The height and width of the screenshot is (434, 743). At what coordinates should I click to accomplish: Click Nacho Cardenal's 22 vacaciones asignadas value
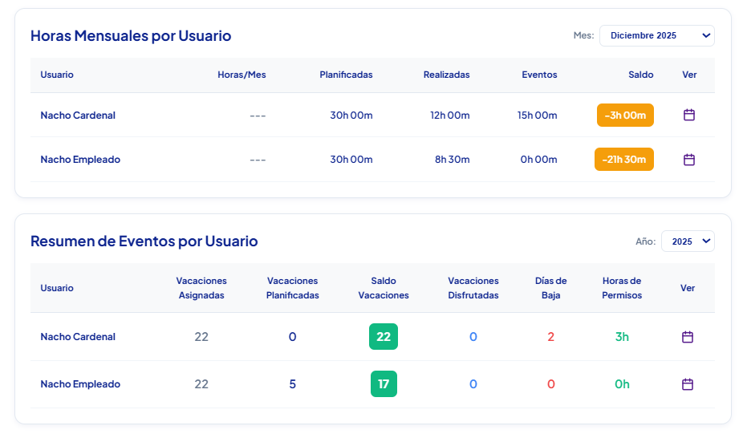tap(201, 336)
